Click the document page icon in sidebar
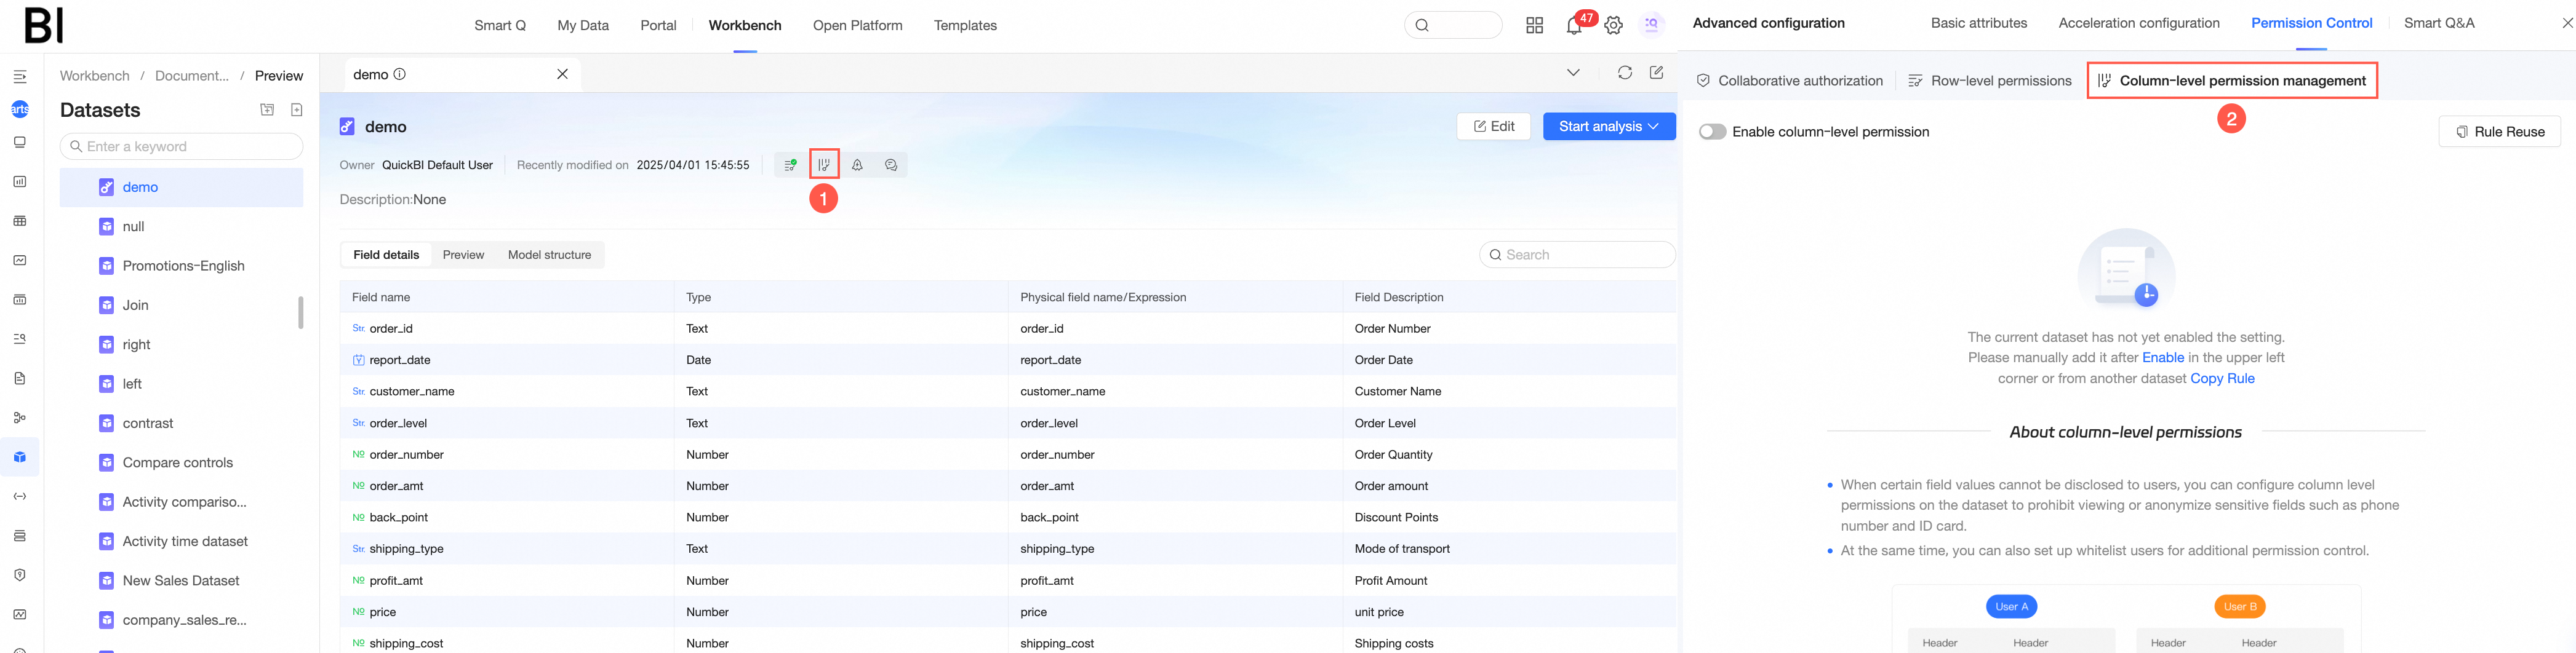This screenshot has height=653, width=2576. click(x=20, y=378)
